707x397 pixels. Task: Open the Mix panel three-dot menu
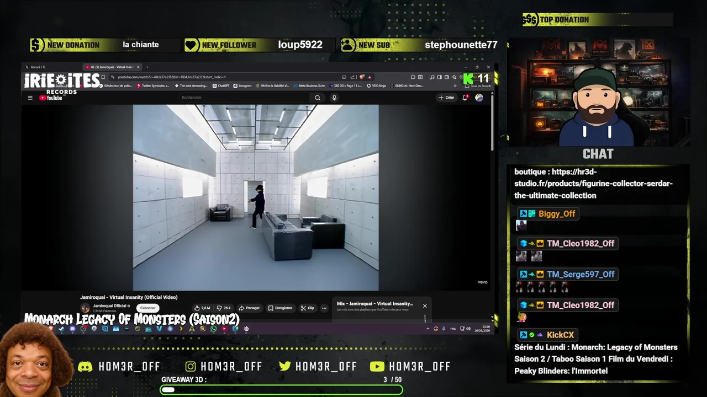click(x=425, y=318)
